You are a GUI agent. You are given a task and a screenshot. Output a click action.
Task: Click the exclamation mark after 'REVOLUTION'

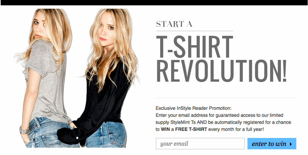[285, 71]
